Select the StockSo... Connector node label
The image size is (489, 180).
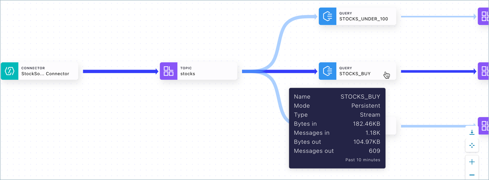[45, 74]
